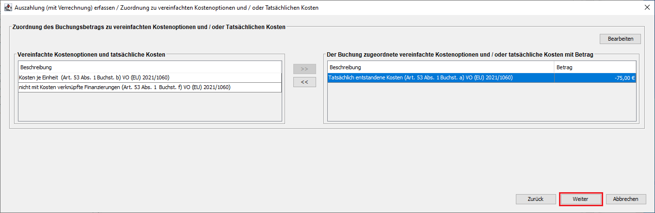Cancel the dialog with Abbrechen
The height and width of the screenshot is (213, 655).
pyautogui.click(x=626, y=199)
